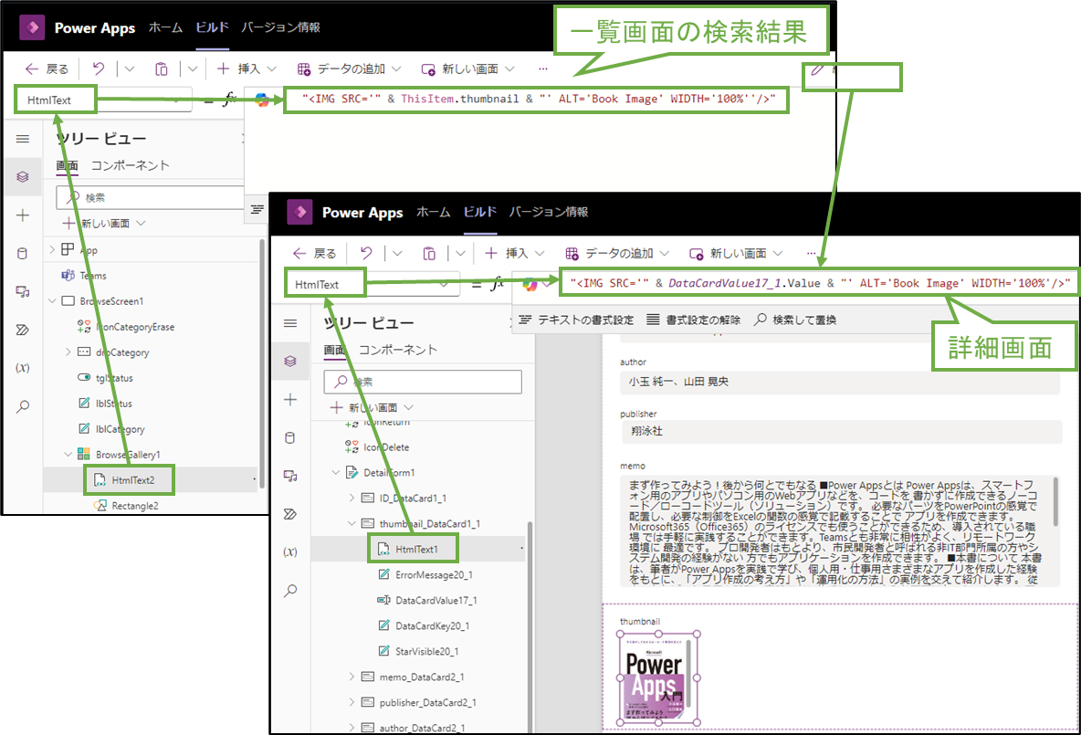Open ホーム in the front window header

[433, 212]
